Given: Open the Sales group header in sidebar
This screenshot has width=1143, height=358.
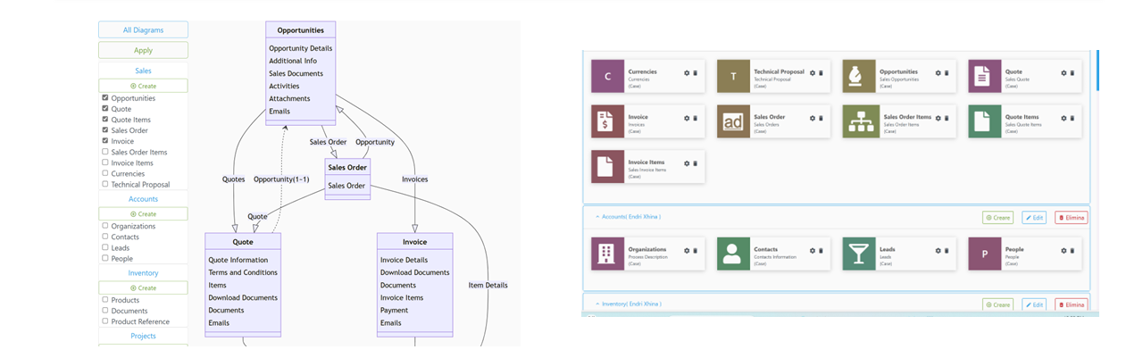Looking at the screenshot, I should click(x=143, y=71).
